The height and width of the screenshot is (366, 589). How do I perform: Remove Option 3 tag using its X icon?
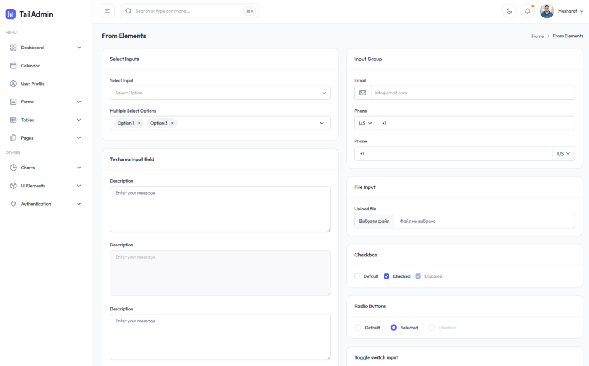pos(173,123)
